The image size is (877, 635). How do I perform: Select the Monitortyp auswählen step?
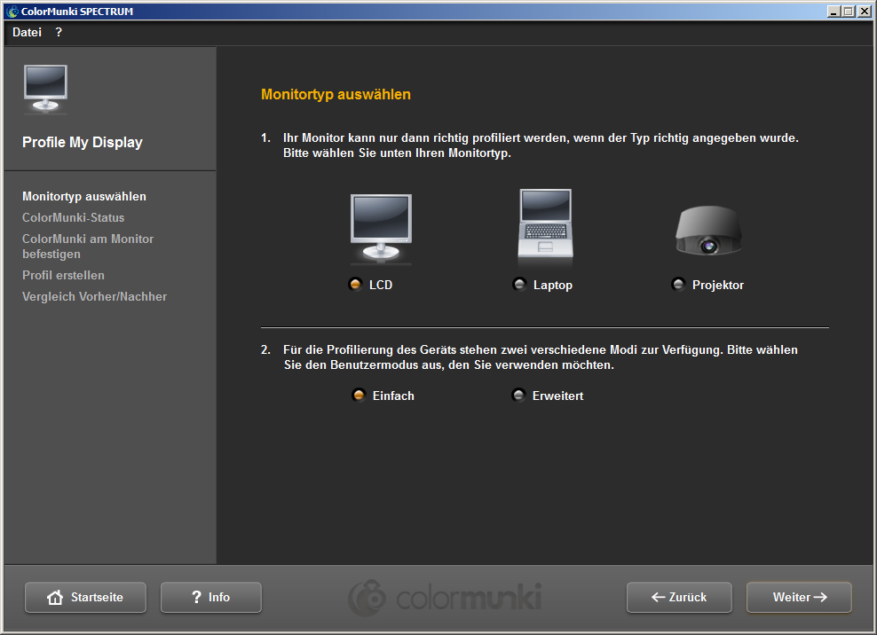84,196
